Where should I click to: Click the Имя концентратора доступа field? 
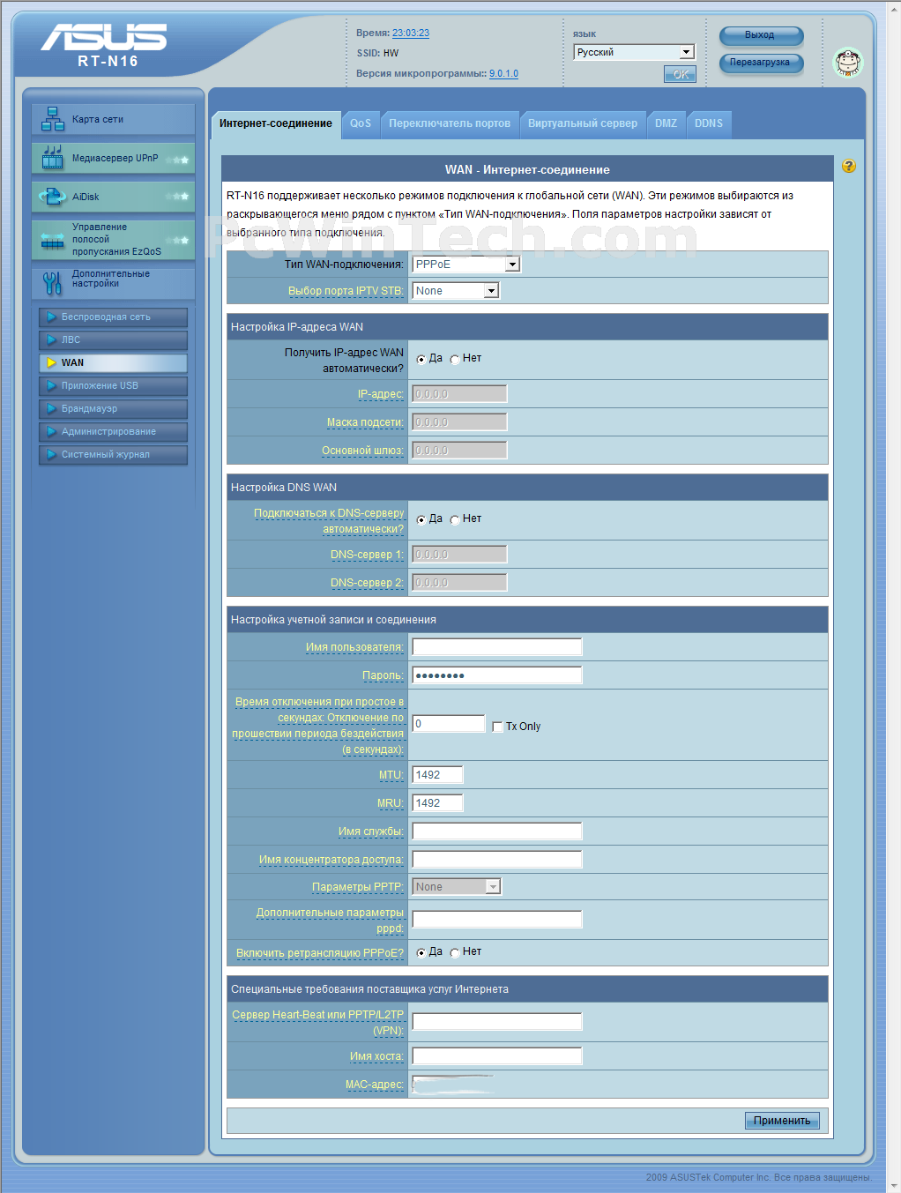[x=497, y=860]
